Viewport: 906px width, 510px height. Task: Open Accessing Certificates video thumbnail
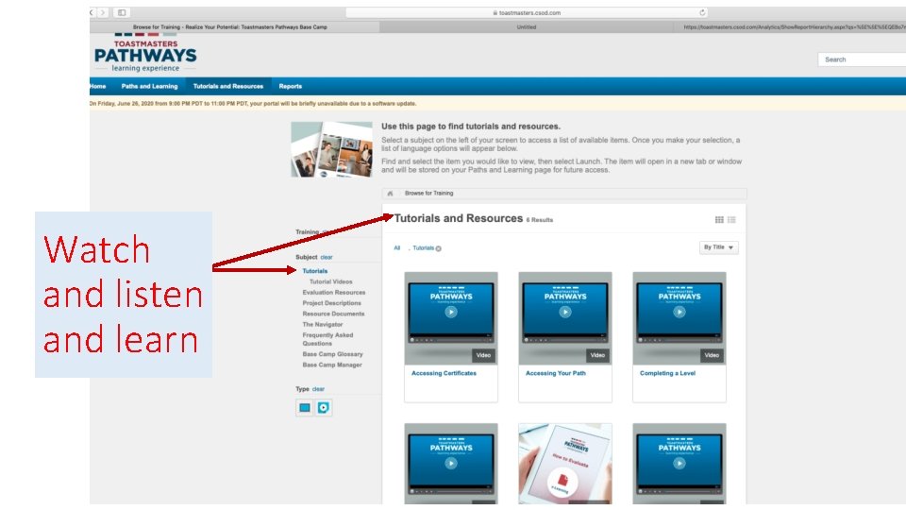click(x=451, y=318)
